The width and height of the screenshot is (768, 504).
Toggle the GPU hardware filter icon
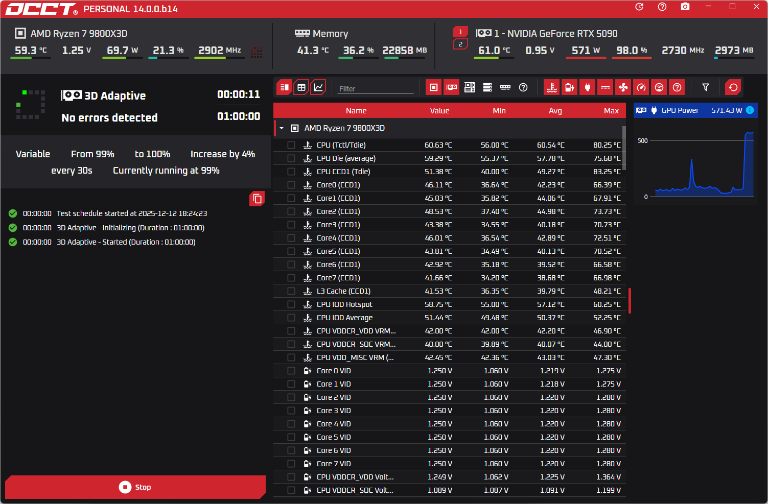point(452,87)
